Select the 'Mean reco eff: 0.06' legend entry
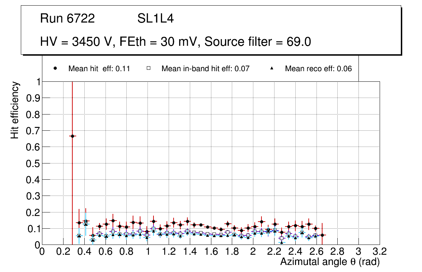This screenshot has width=422, height=272. tap(318, 69)
